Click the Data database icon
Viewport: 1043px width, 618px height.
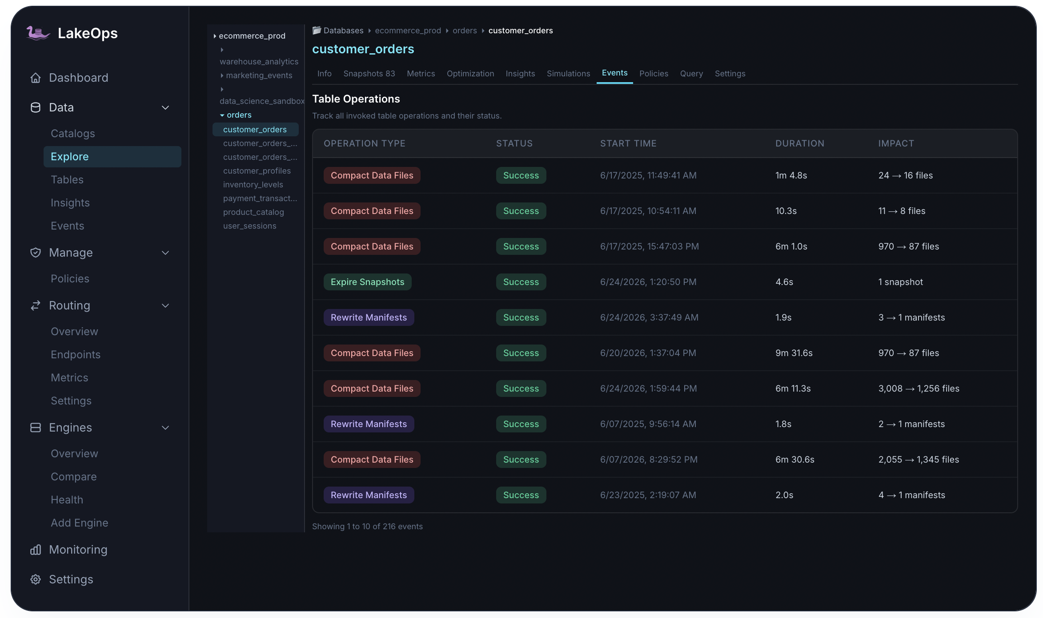[x=36, y=107]
